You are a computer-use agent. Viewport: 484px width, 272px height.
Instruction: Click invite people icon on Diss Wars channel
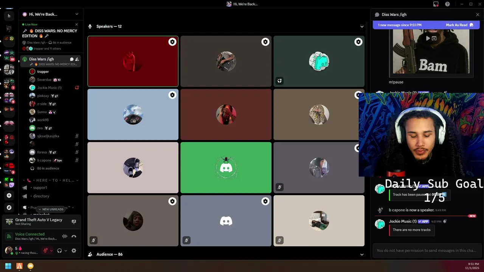[77, 59]
